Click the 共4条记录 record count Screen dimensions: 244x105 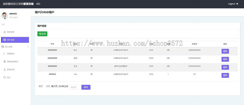tap(63, 86)
